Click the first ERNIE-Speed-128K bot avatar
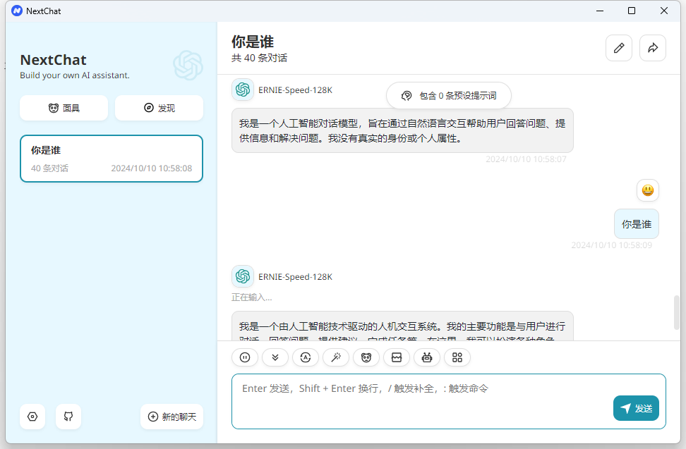 pos(243,90)
